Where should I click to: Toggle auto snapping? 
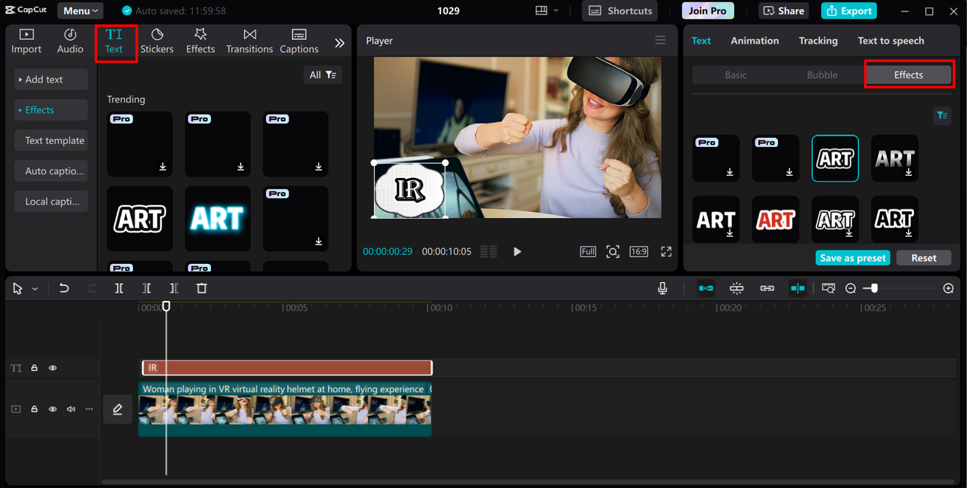[x=737, y=288]
